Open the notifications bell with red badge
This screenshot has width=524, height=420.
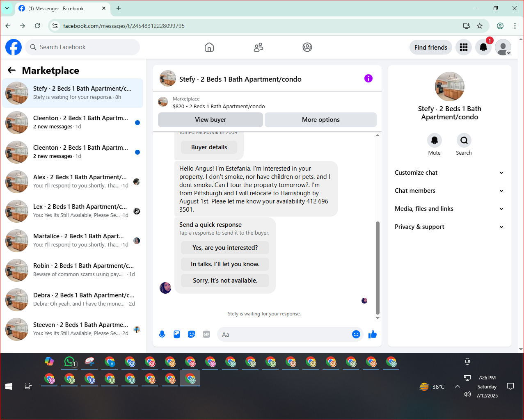pyautogui.click(x=483, y=47)
